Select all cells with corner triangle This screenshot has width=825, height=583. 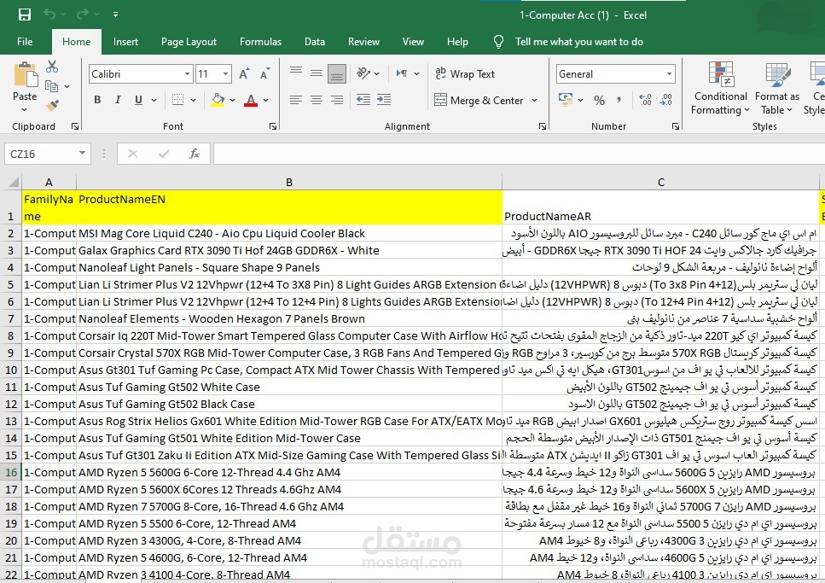click(x=14, y=182)
